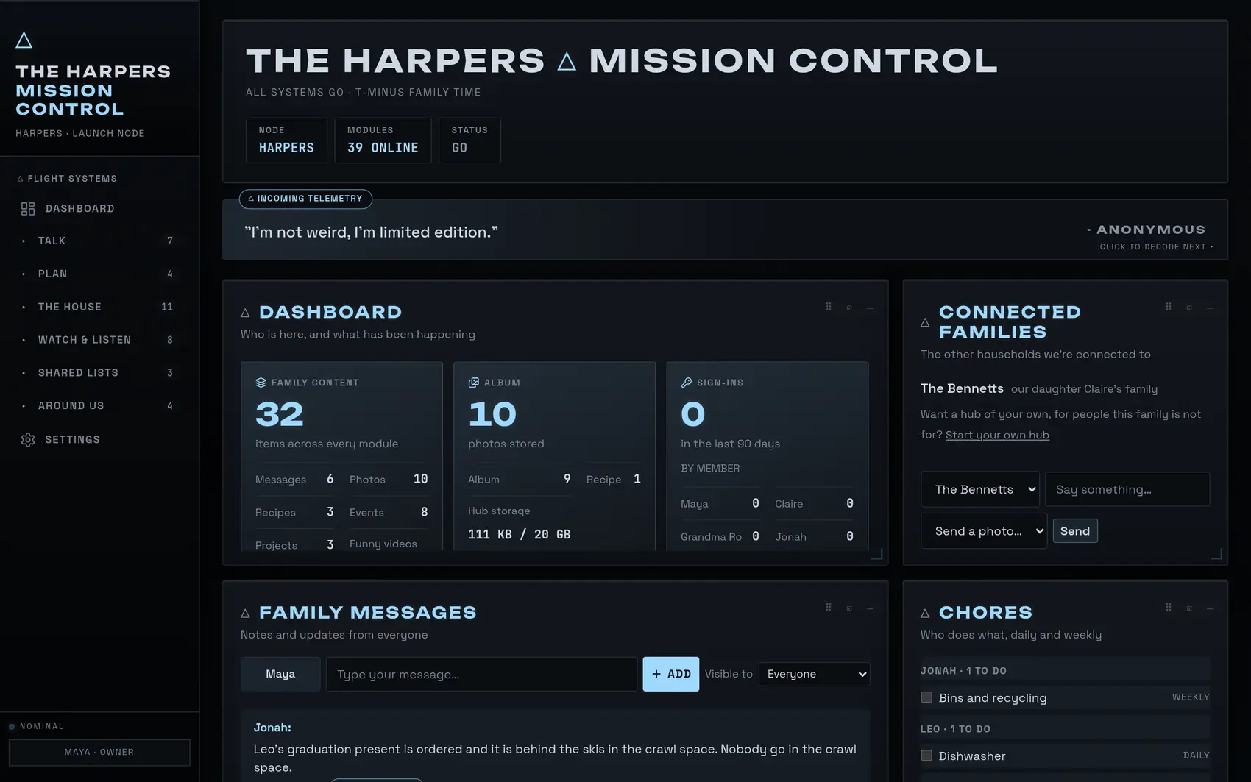Viewport: 1251px width, 782px height.
Task: Expand Watch & Listen in sidebar
Action: (x=99, y=340)
